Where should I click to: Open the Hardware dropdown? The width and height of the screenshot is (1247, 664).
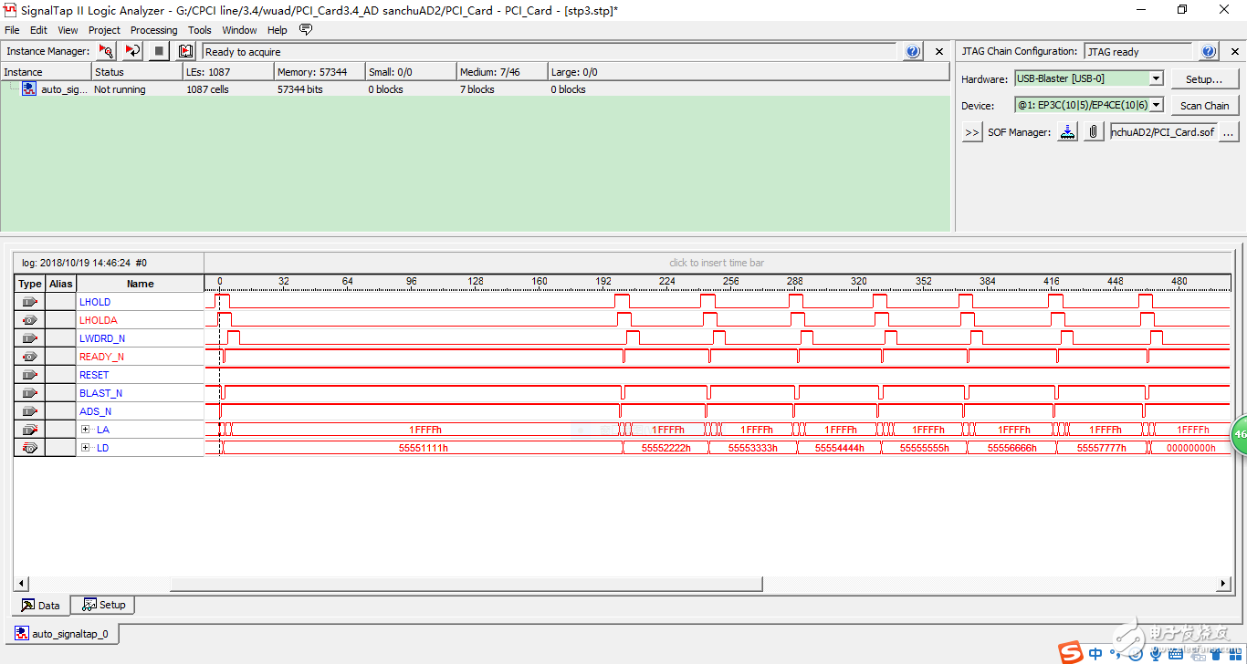(1157, 79)
